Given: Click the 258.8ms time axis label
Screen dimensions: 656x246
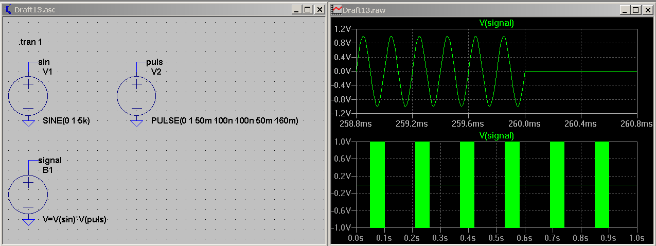Looking at the screenshot, I should (x=356, y=124).
